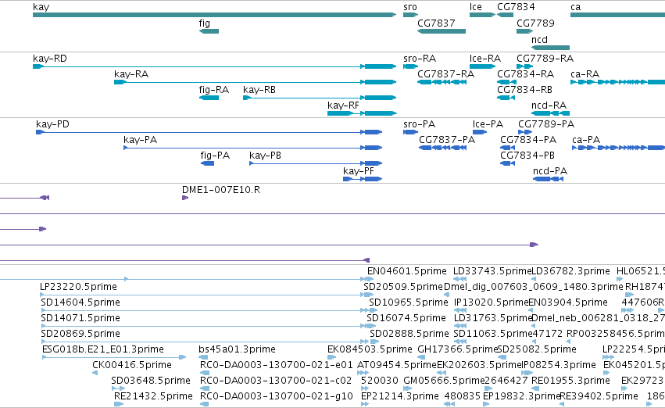
Task: Click transcript Ice-RA
Action: [482, 66]
